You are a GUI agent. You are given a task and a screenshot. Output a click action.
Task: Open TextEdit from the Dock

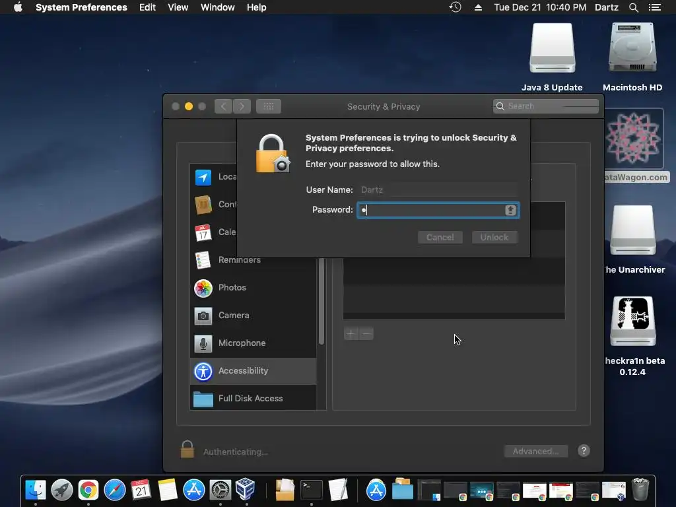point(338,490)
